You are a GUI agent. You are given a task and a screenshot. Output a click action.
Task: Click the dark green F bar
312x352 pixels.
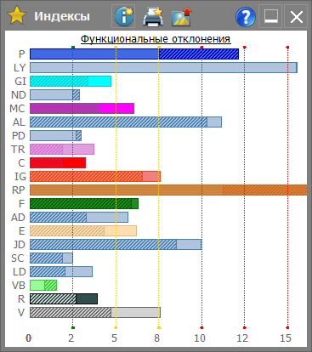(84, 204)
